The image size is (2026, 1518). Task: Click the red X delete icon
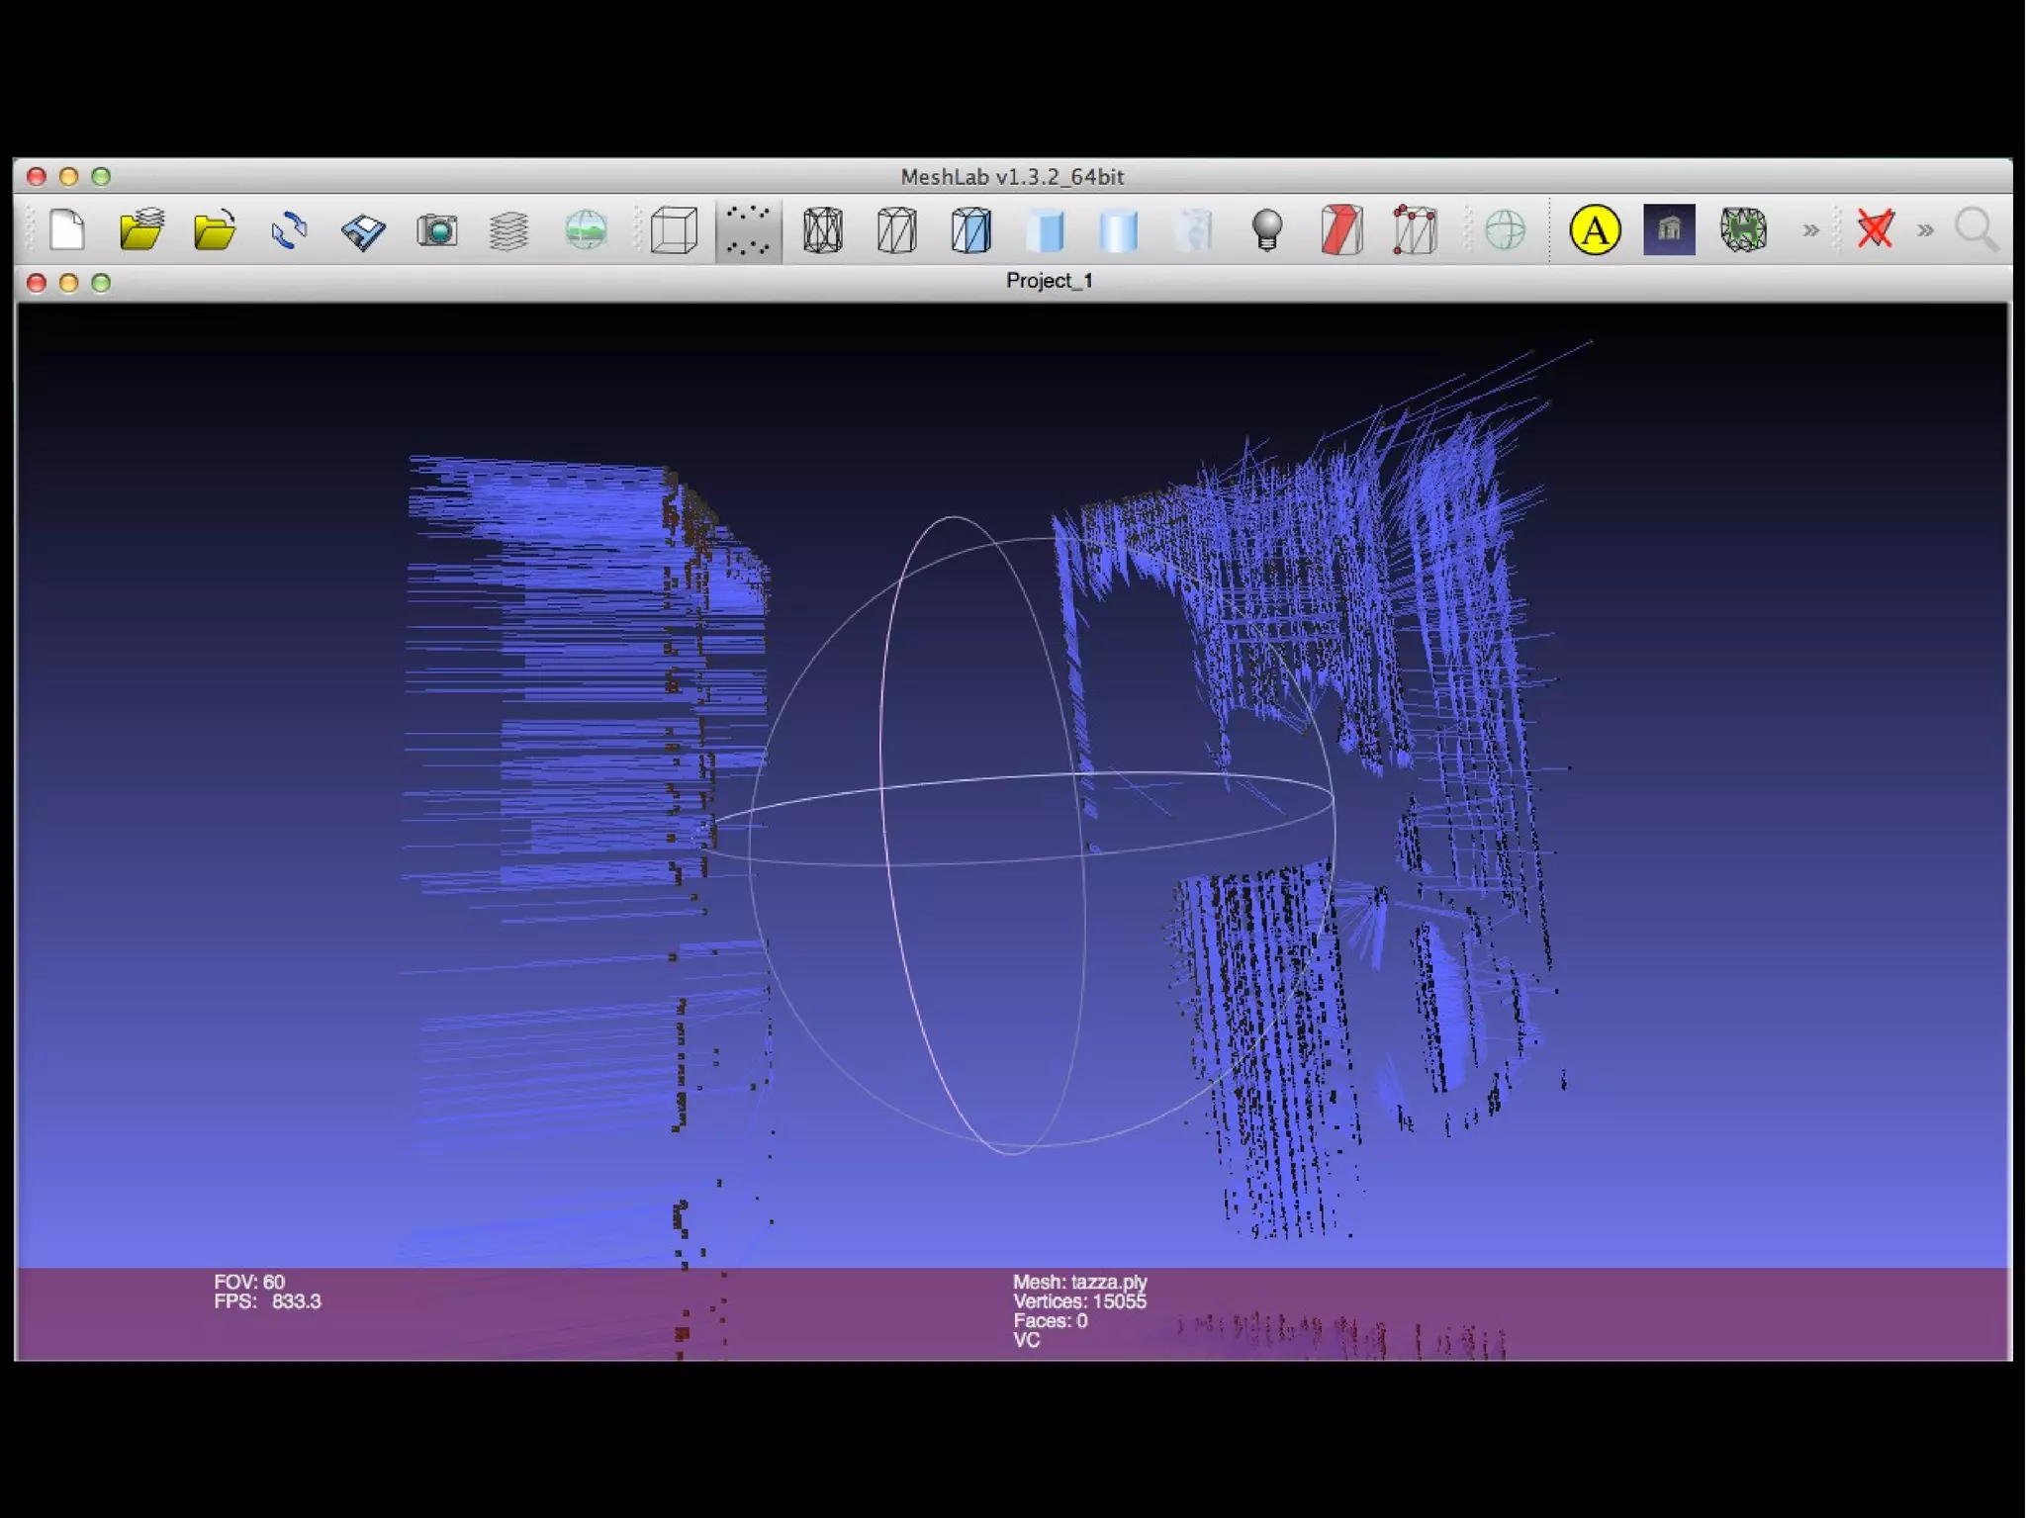tap(1874, 230)
